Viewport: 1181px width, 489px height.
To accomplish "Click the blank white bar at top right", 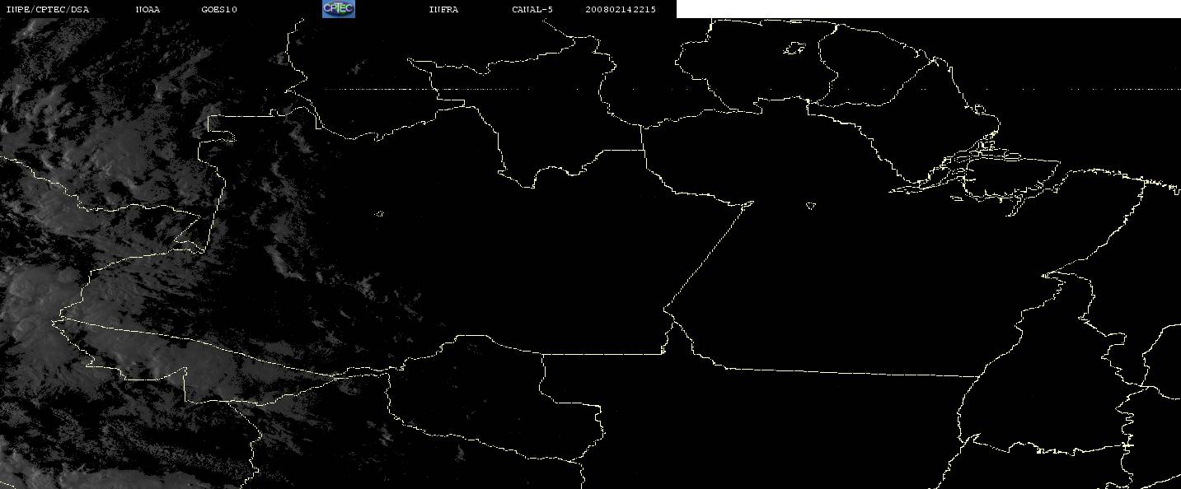I will tap(928, 9).
